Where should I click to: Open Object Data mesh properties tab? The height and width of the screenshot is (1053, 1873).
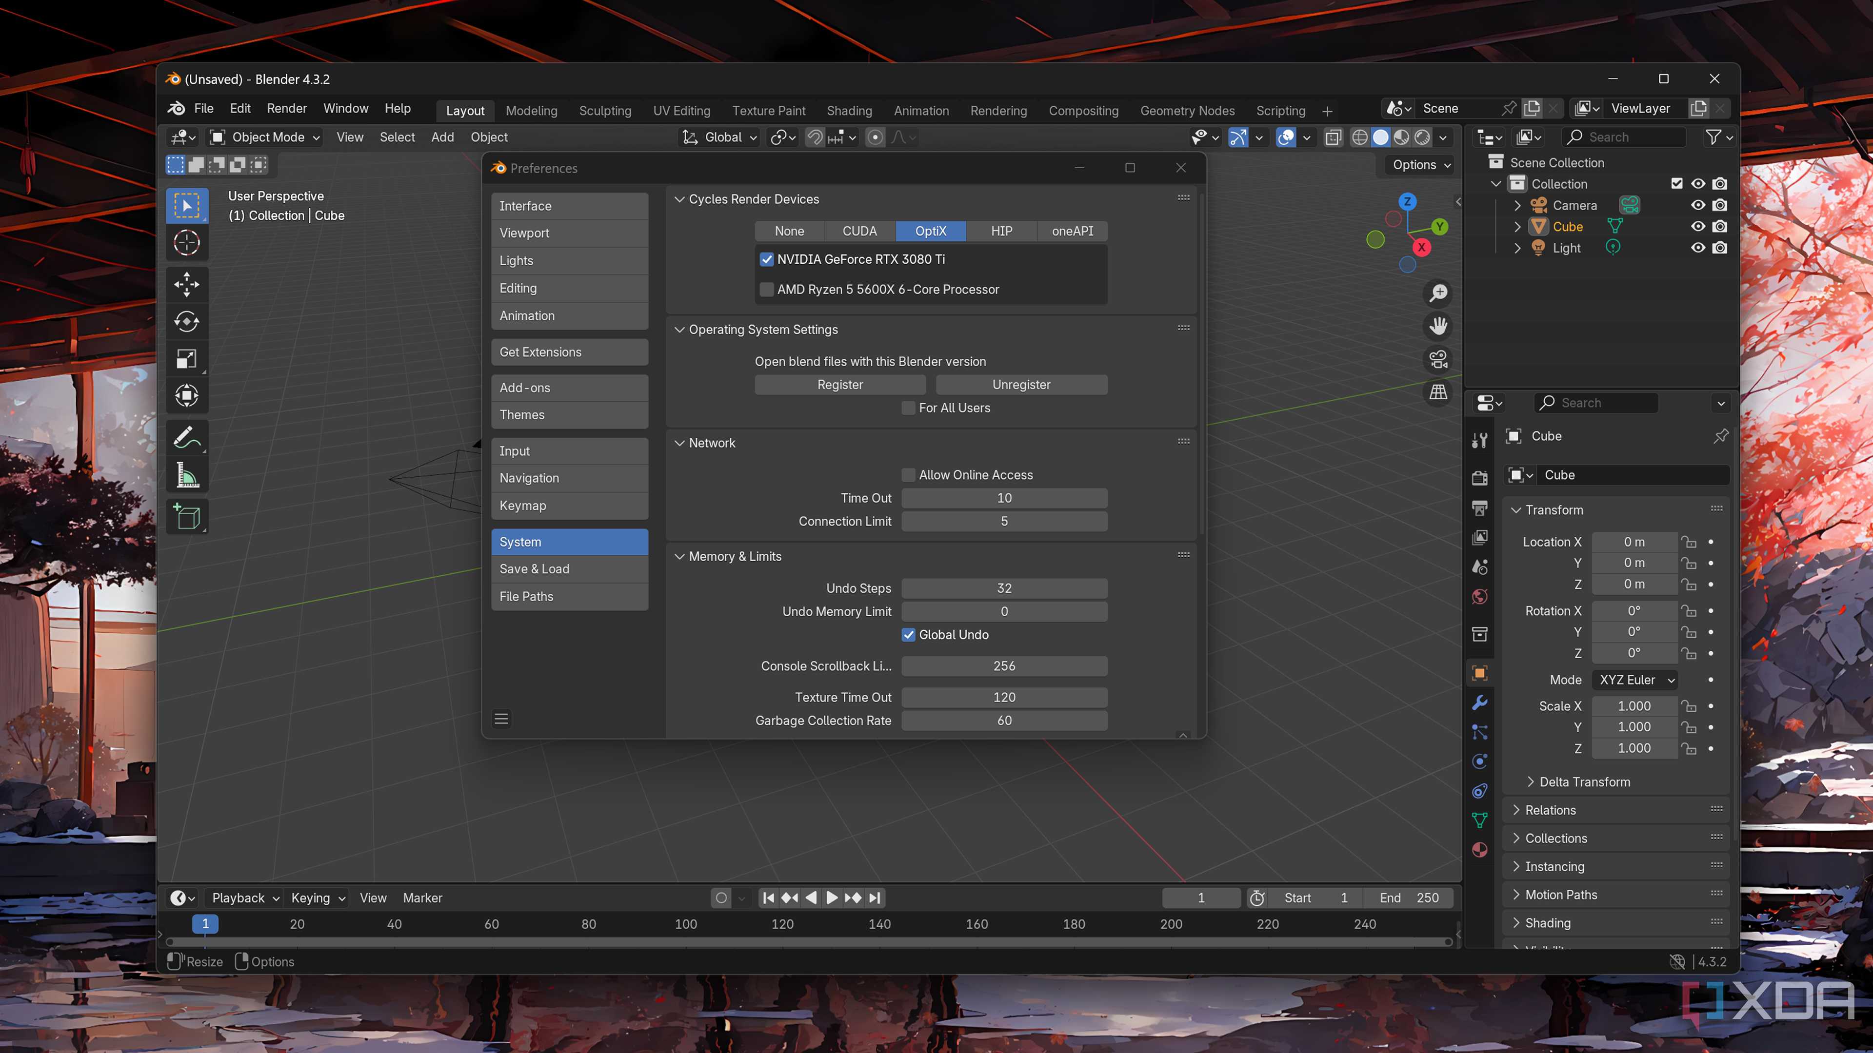pos(1480,820)
